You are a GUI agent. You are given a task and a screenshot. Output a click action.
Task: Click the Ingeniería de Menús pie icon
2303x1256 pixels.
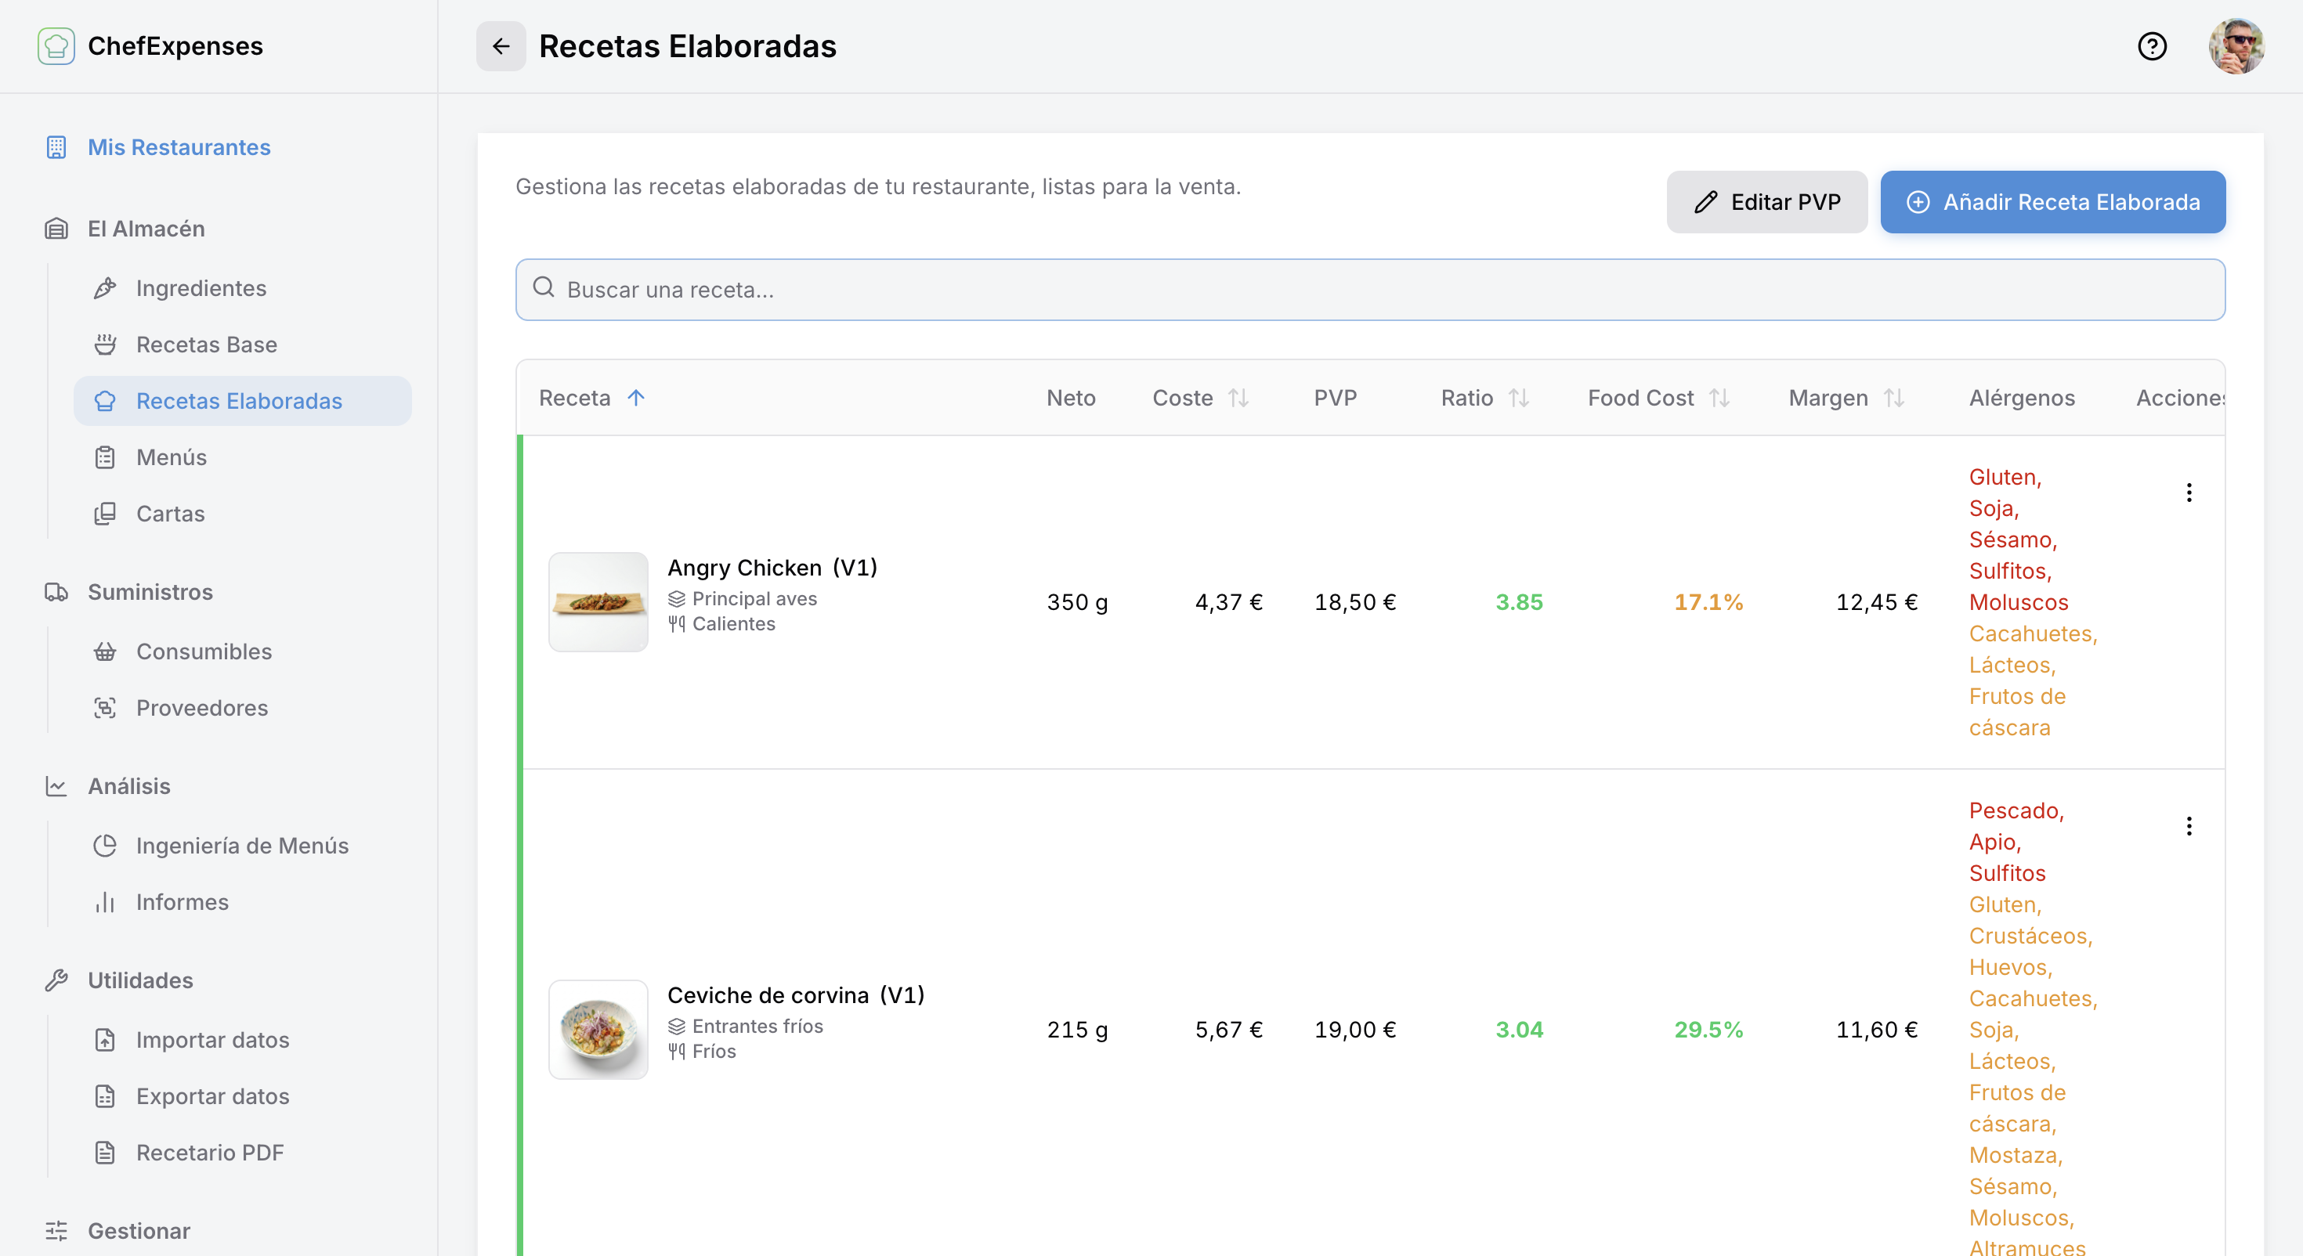(105, 845)
